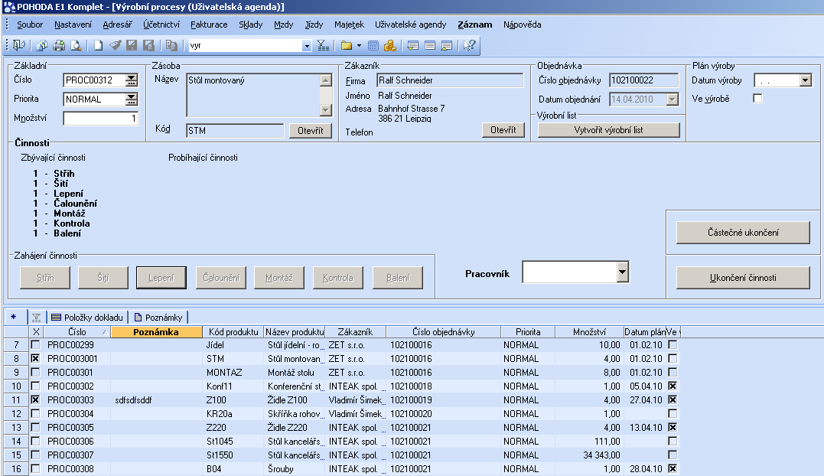824x476 pixels.
Task: Select product code cell 'Konf11'
Action: (233, 386)
